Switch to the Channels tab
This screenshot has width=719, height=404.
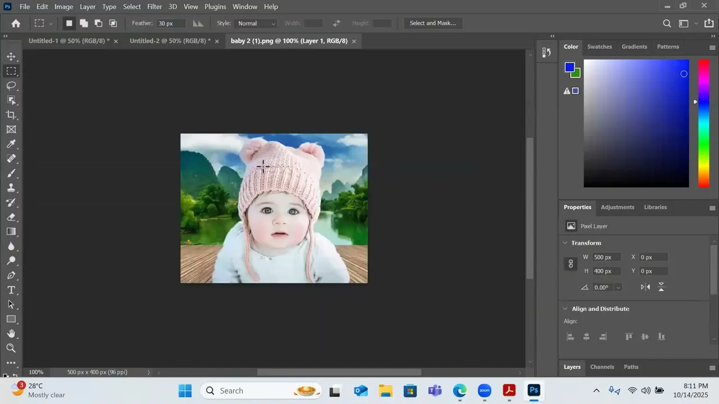(602, 367)
